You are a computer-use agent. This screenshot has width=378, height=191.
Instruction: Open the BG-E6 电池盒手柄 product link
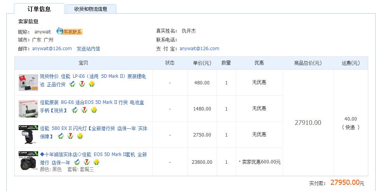click(x=92, y=106)
